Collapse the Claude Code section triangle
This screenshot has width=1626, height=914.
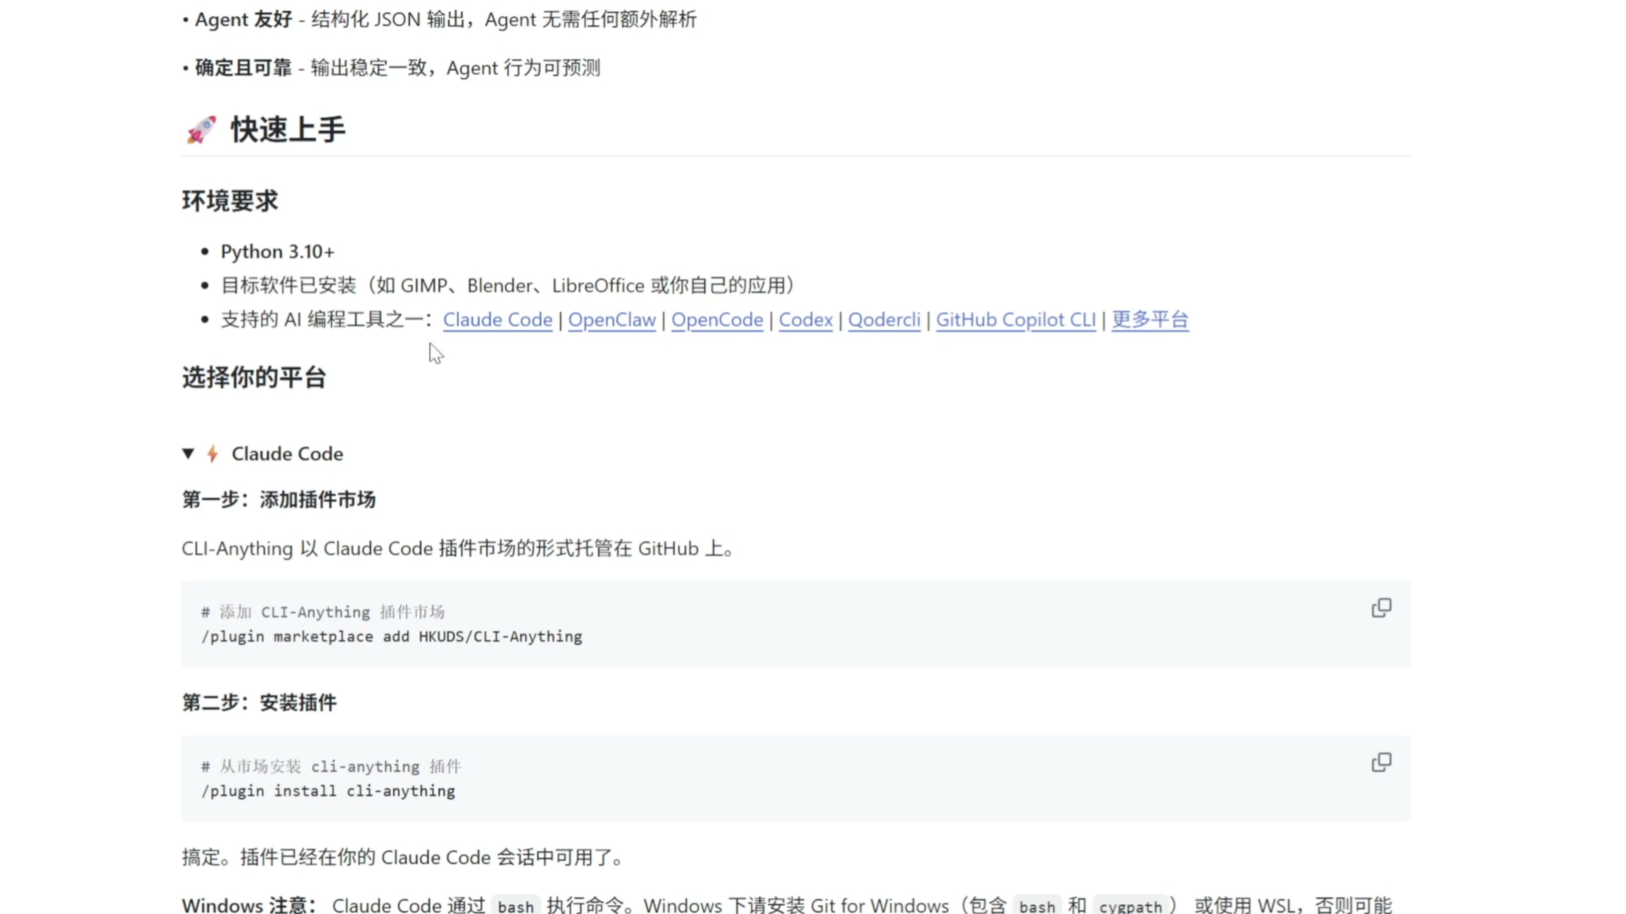[x=188, y=454]
